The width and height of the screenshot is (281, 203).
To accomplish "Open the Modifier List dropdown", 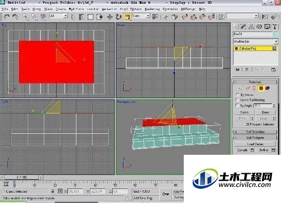I will point(256,41).
